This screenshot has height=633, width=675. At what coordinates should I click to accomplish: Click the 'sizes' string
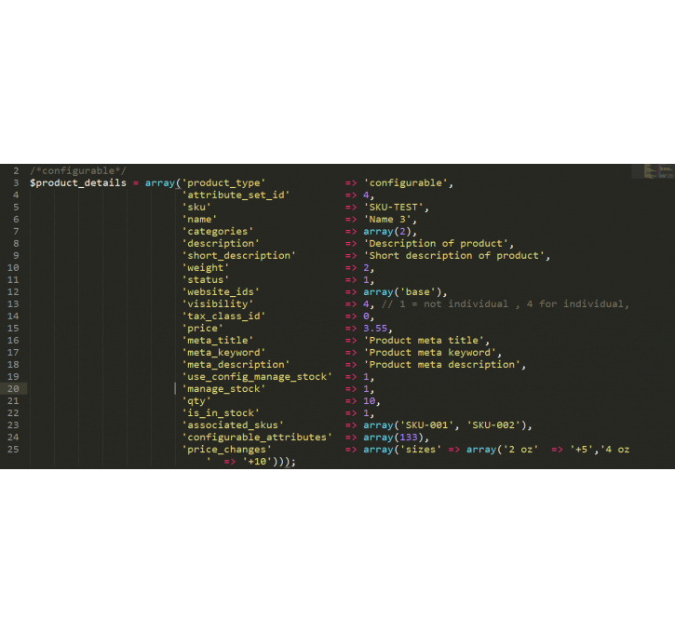pos(421,450)
